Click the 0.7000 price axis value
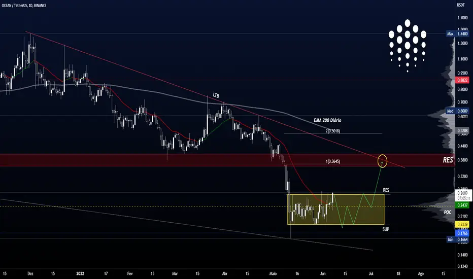The width and height of the screenshot is (473, 279). pyautogui.click(x=462, y=102)
